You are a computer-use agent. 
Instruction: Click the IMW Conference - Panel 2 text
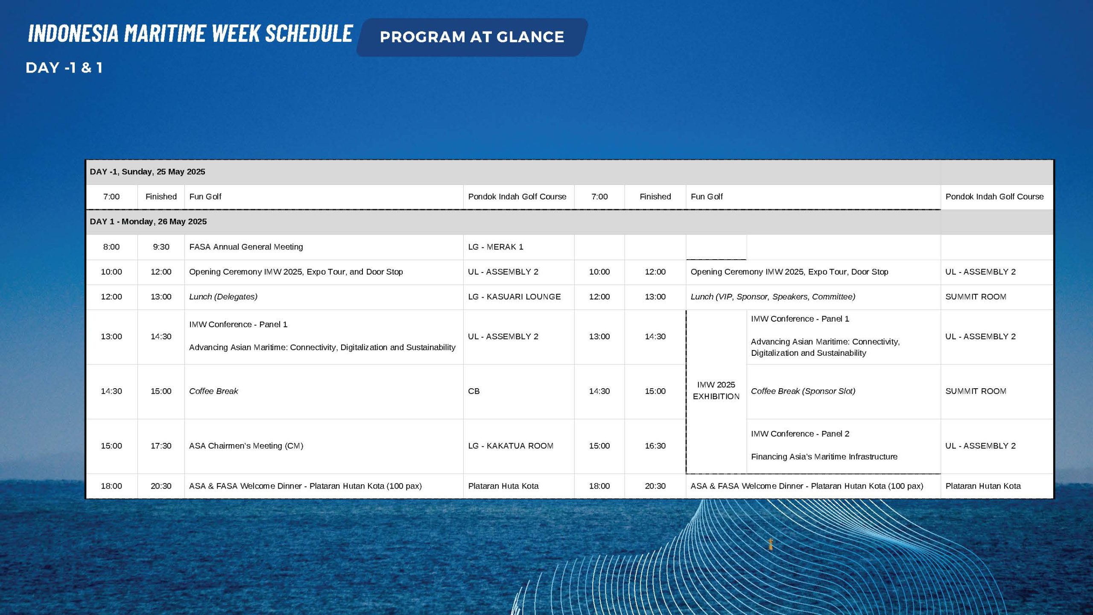click(x=800, y=434)
